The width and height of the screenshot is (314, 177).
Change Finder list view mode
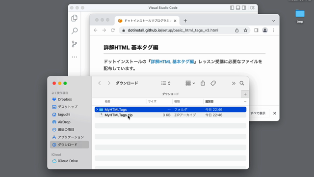pos(166,83)
